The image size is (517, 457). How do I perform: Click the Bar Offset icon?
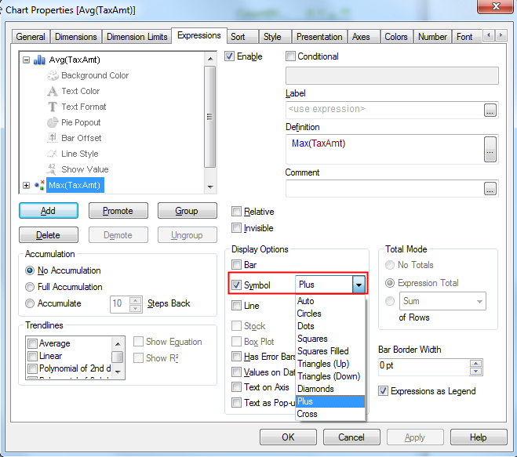52,138
